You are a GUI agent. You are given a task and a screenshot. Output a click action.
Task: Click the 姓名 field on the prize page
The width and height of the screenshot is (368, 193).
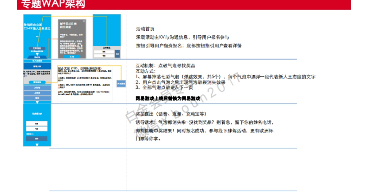pos(37,124)
